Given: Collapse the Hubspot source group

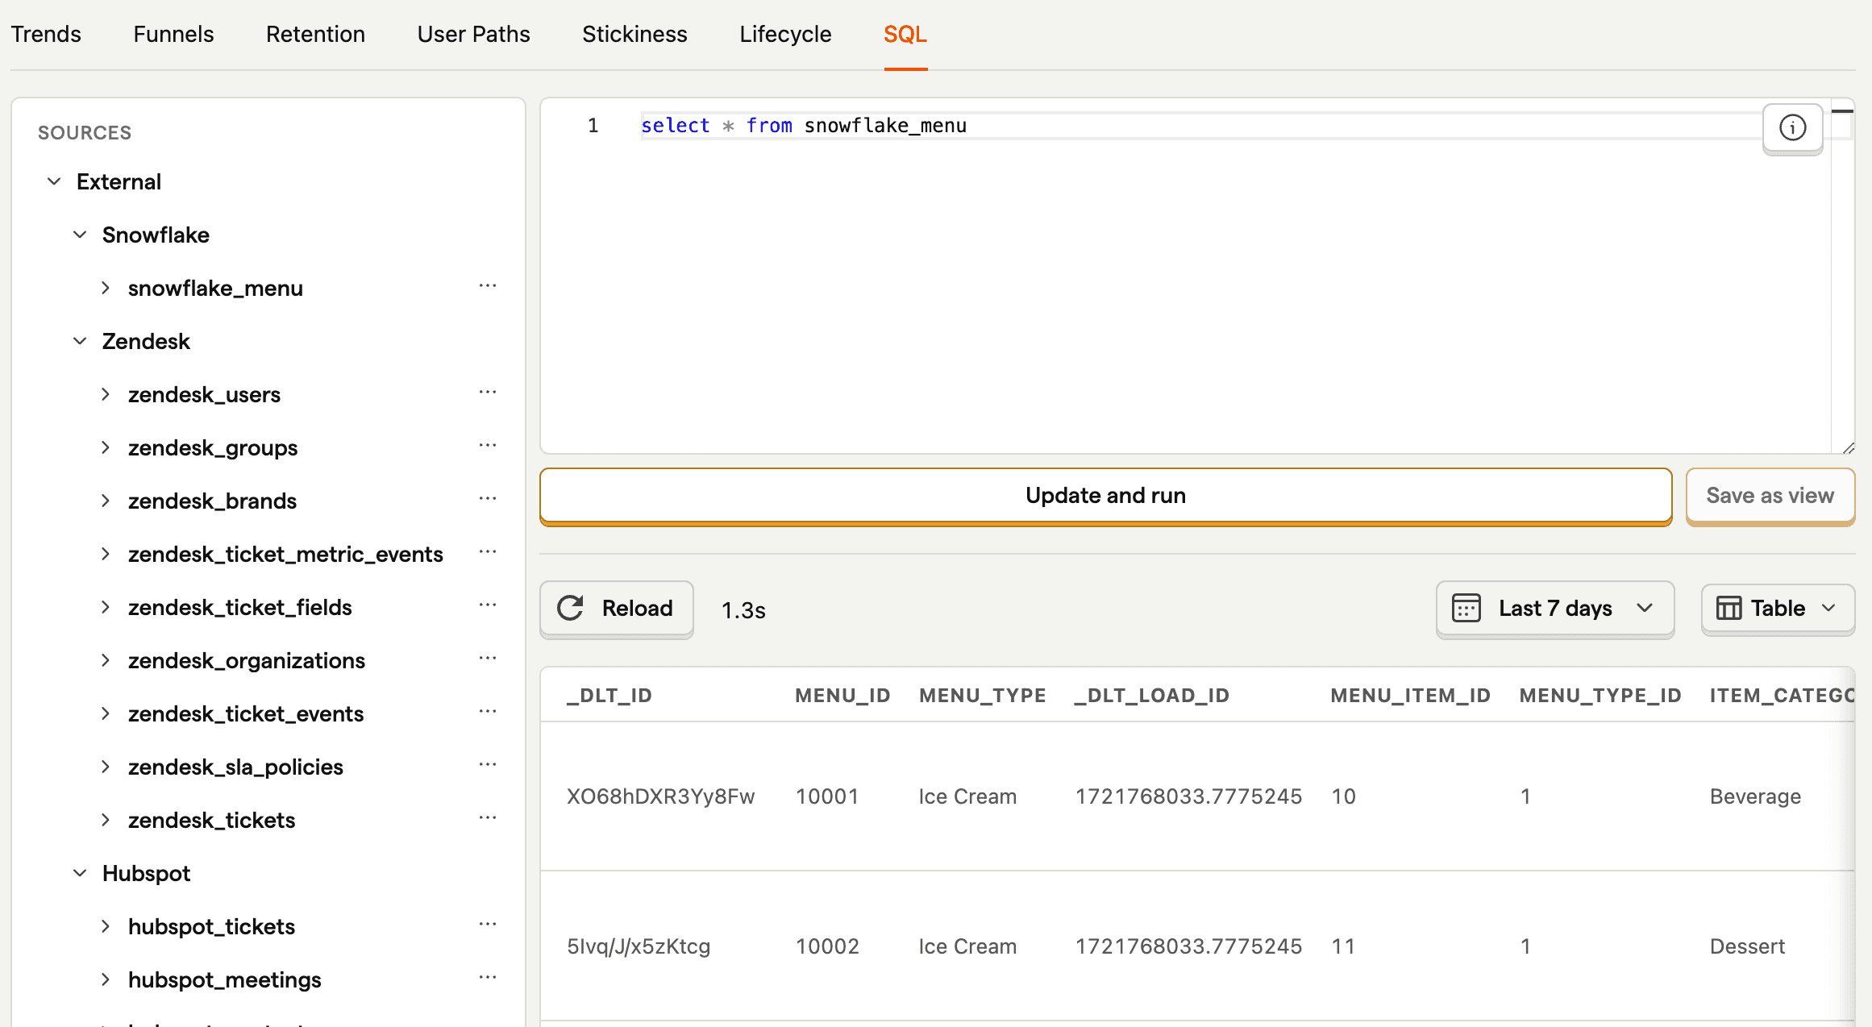Looking at the screenshot, I should (x=80, y=873).
